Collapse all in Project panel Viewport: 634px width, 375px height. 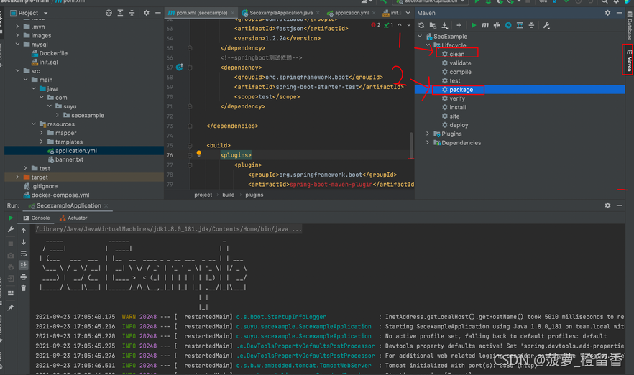pyautogui.click(x=132, y=13)
